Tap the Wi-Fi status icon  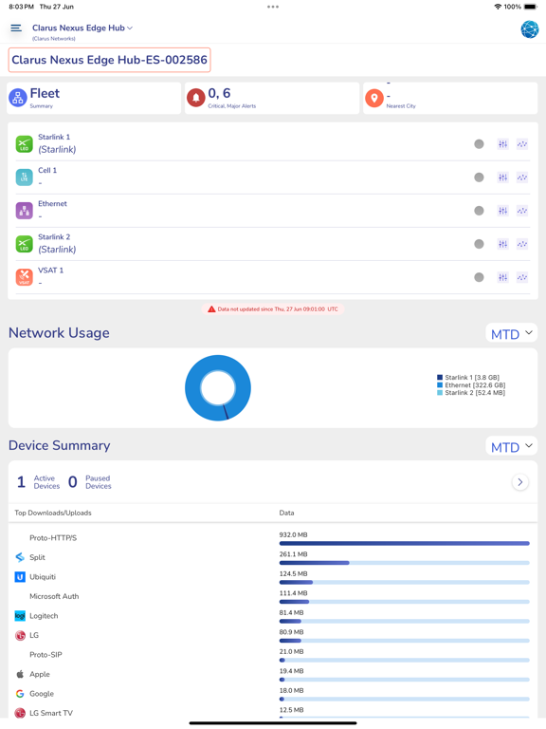[x=498, y=7]
